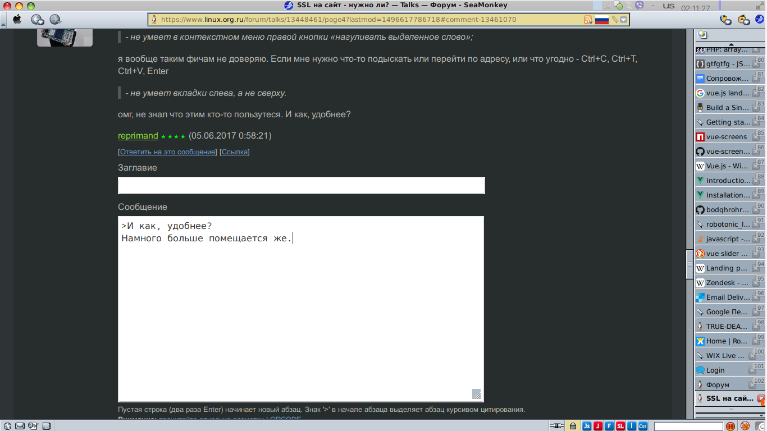Click the clock showing 02:11:27
Viewport: 767px width, 431px height.
pos(695,8)
